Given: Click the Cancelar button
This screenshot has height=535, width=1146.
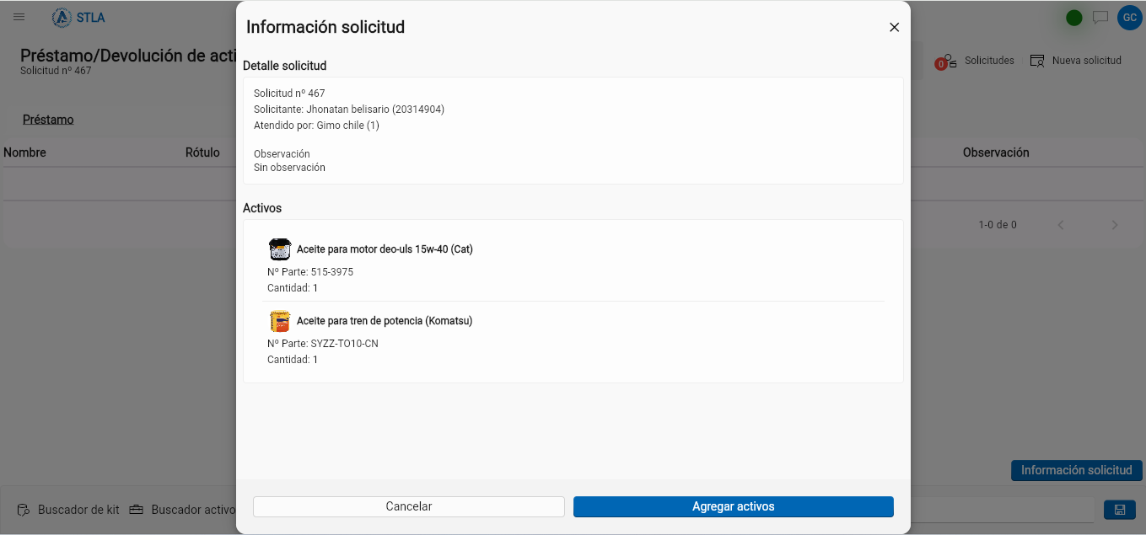Looking at the screenshot, I should (409, 506).
